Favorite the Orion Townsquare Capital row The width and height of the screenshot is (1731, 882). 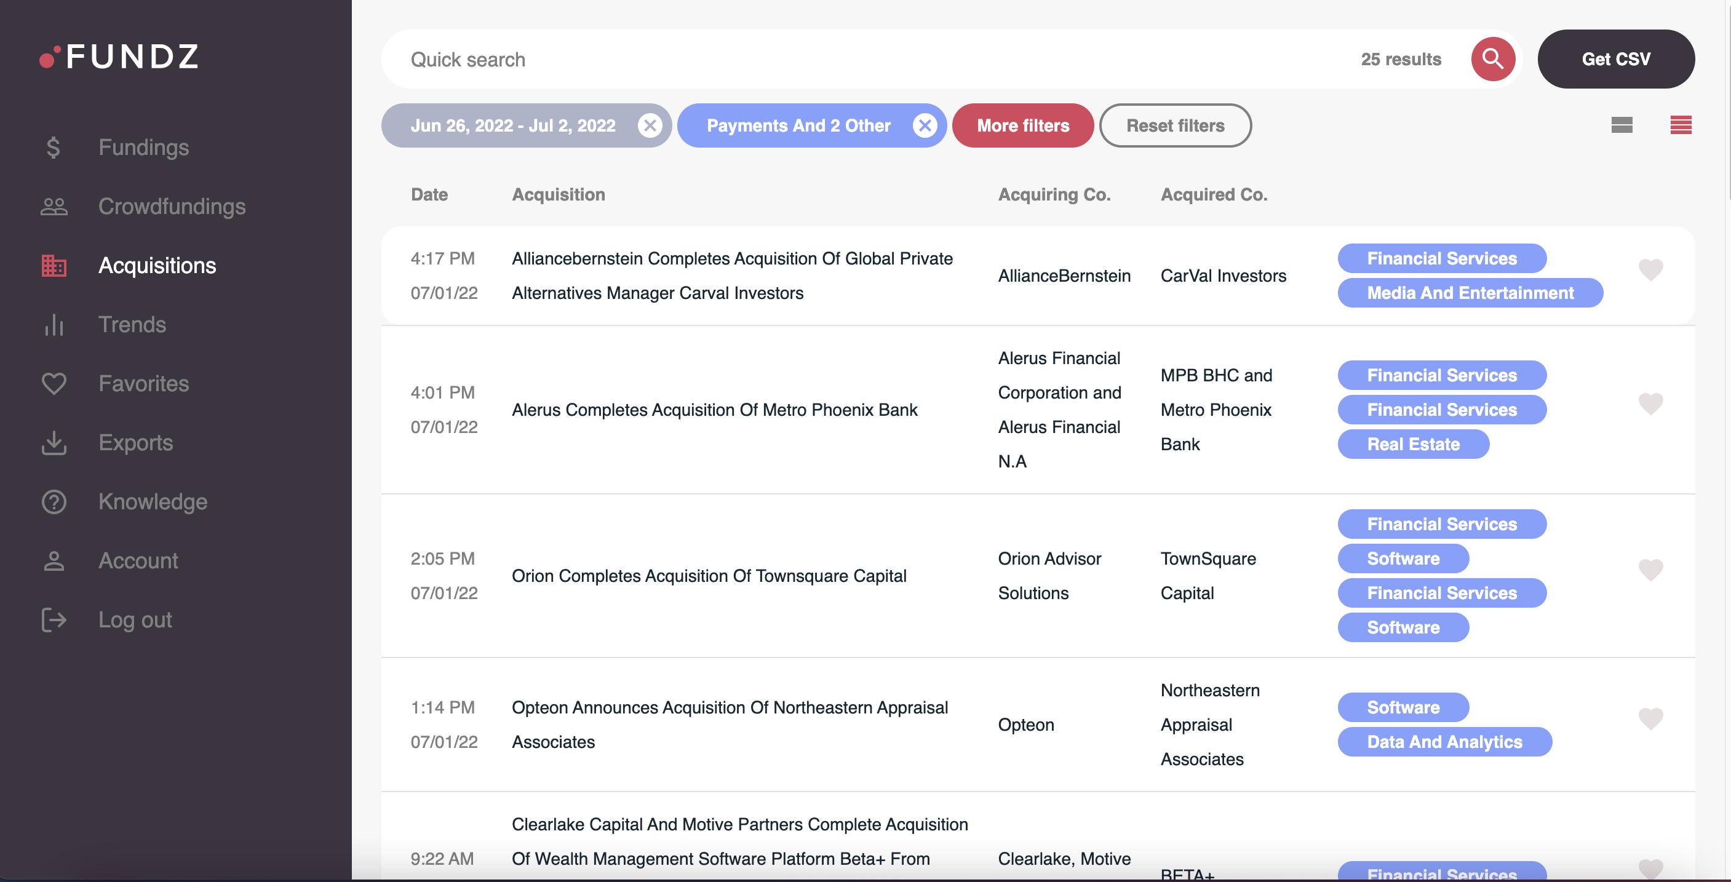(x=1652, y=570)
